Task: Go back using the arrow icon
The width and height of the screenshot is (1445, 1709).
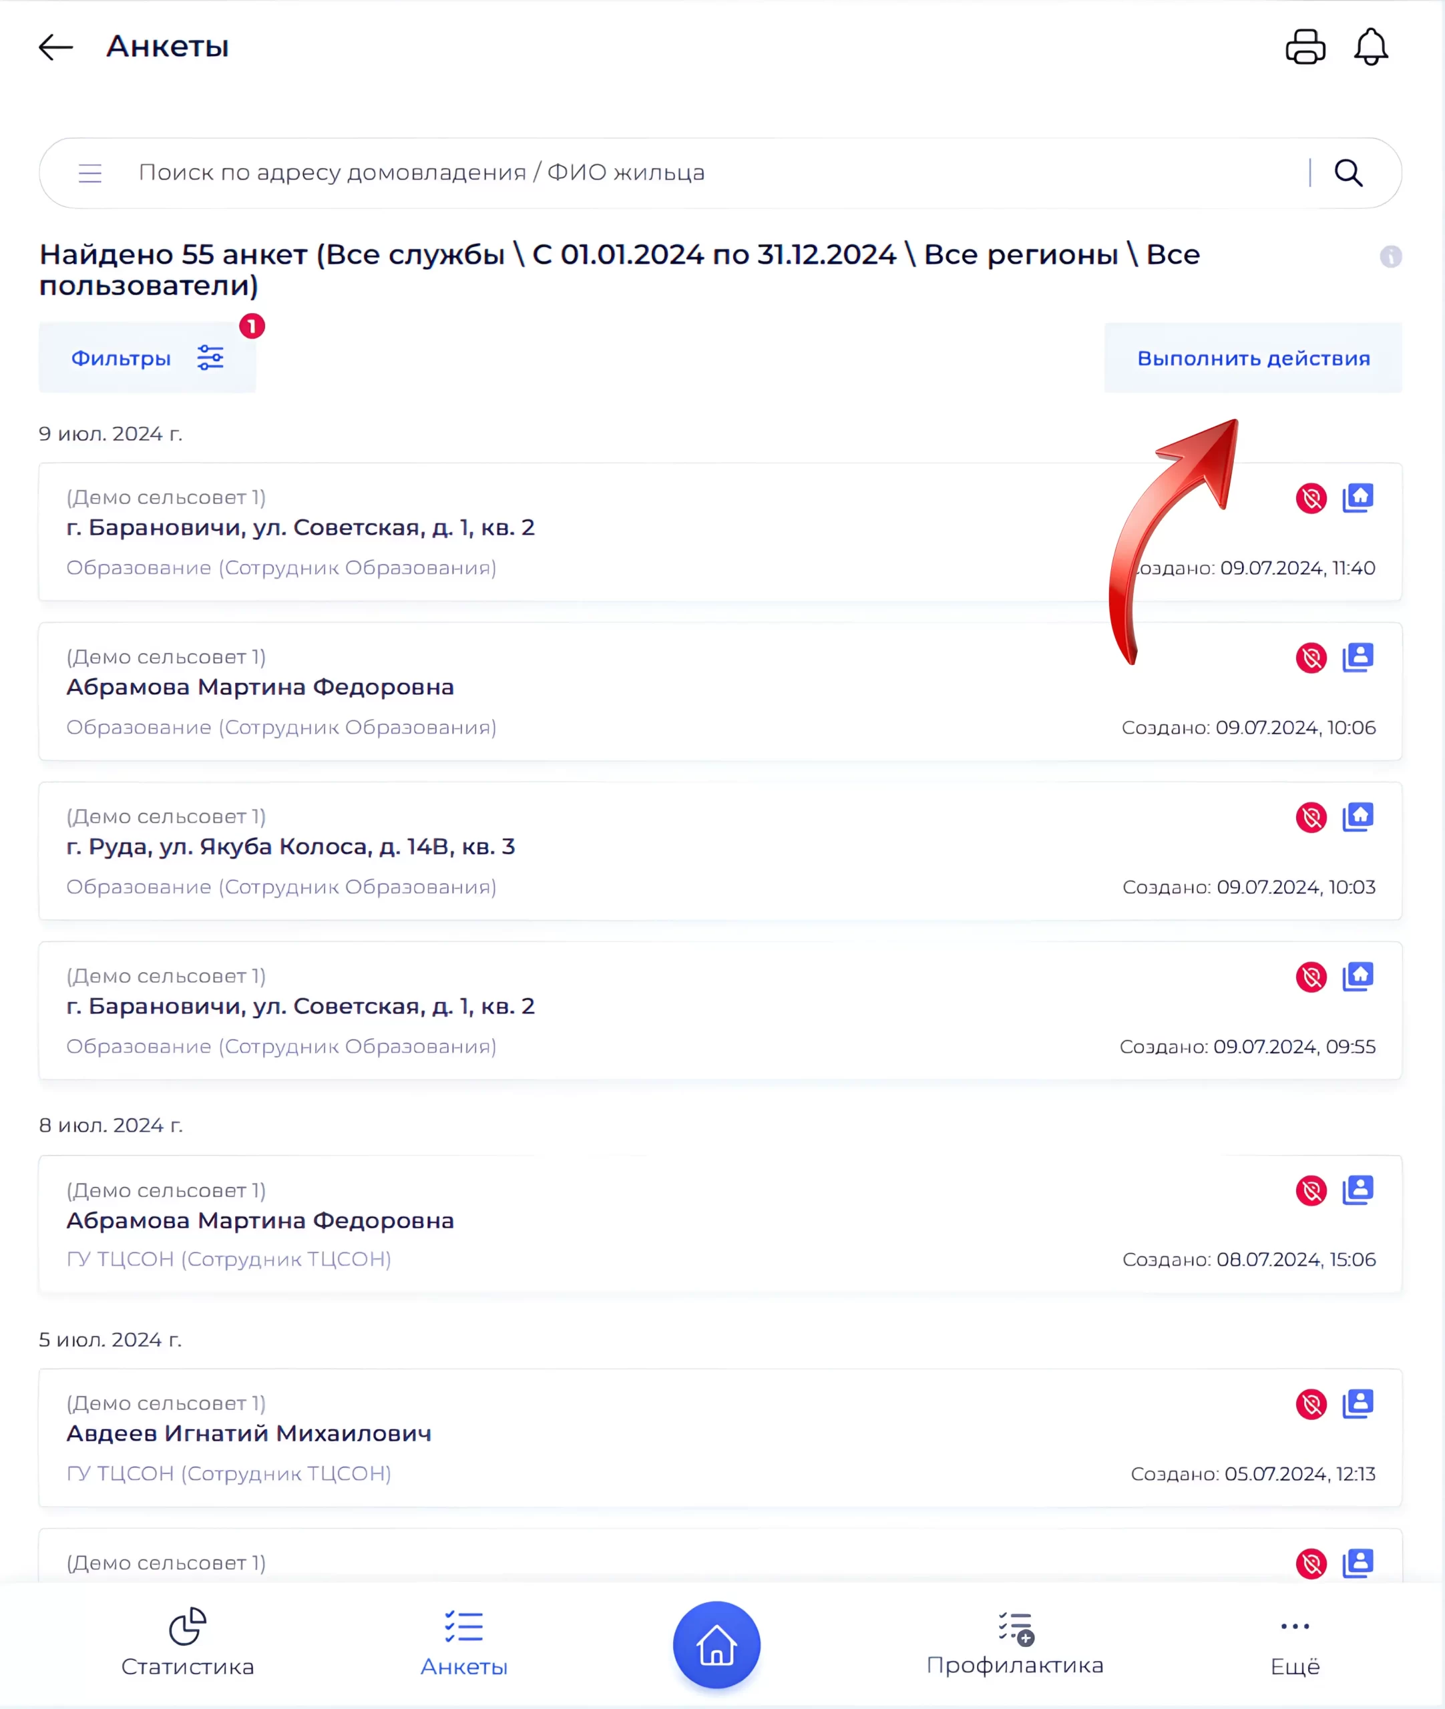Action: tap(55, 47)
